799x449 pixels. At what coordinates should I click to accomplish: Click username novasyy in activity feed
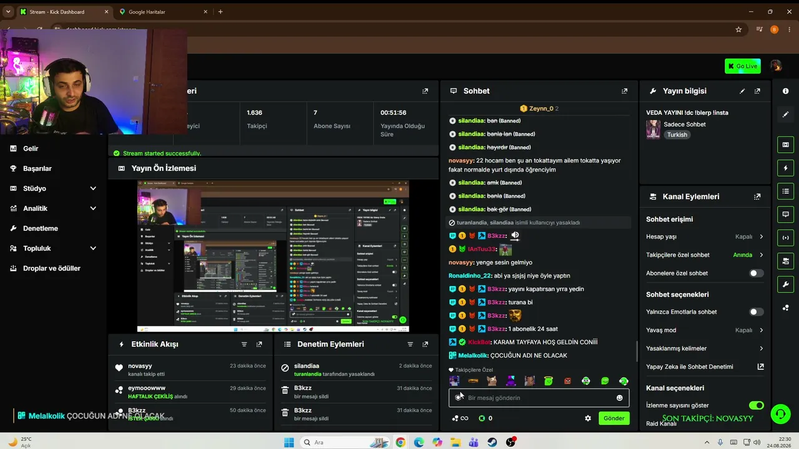[x=140, y=366]
